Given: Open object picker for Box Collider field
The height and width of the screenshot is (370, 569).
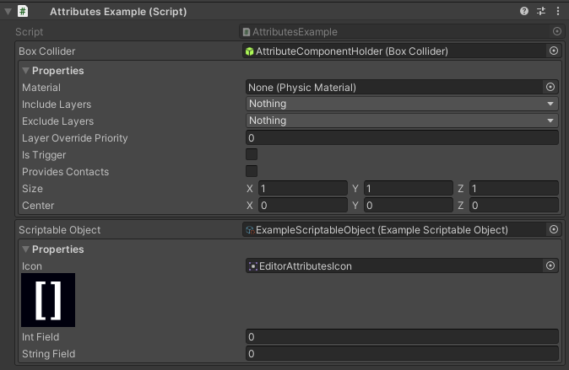Looking at the screenshot, I should [x=554, y=51].
